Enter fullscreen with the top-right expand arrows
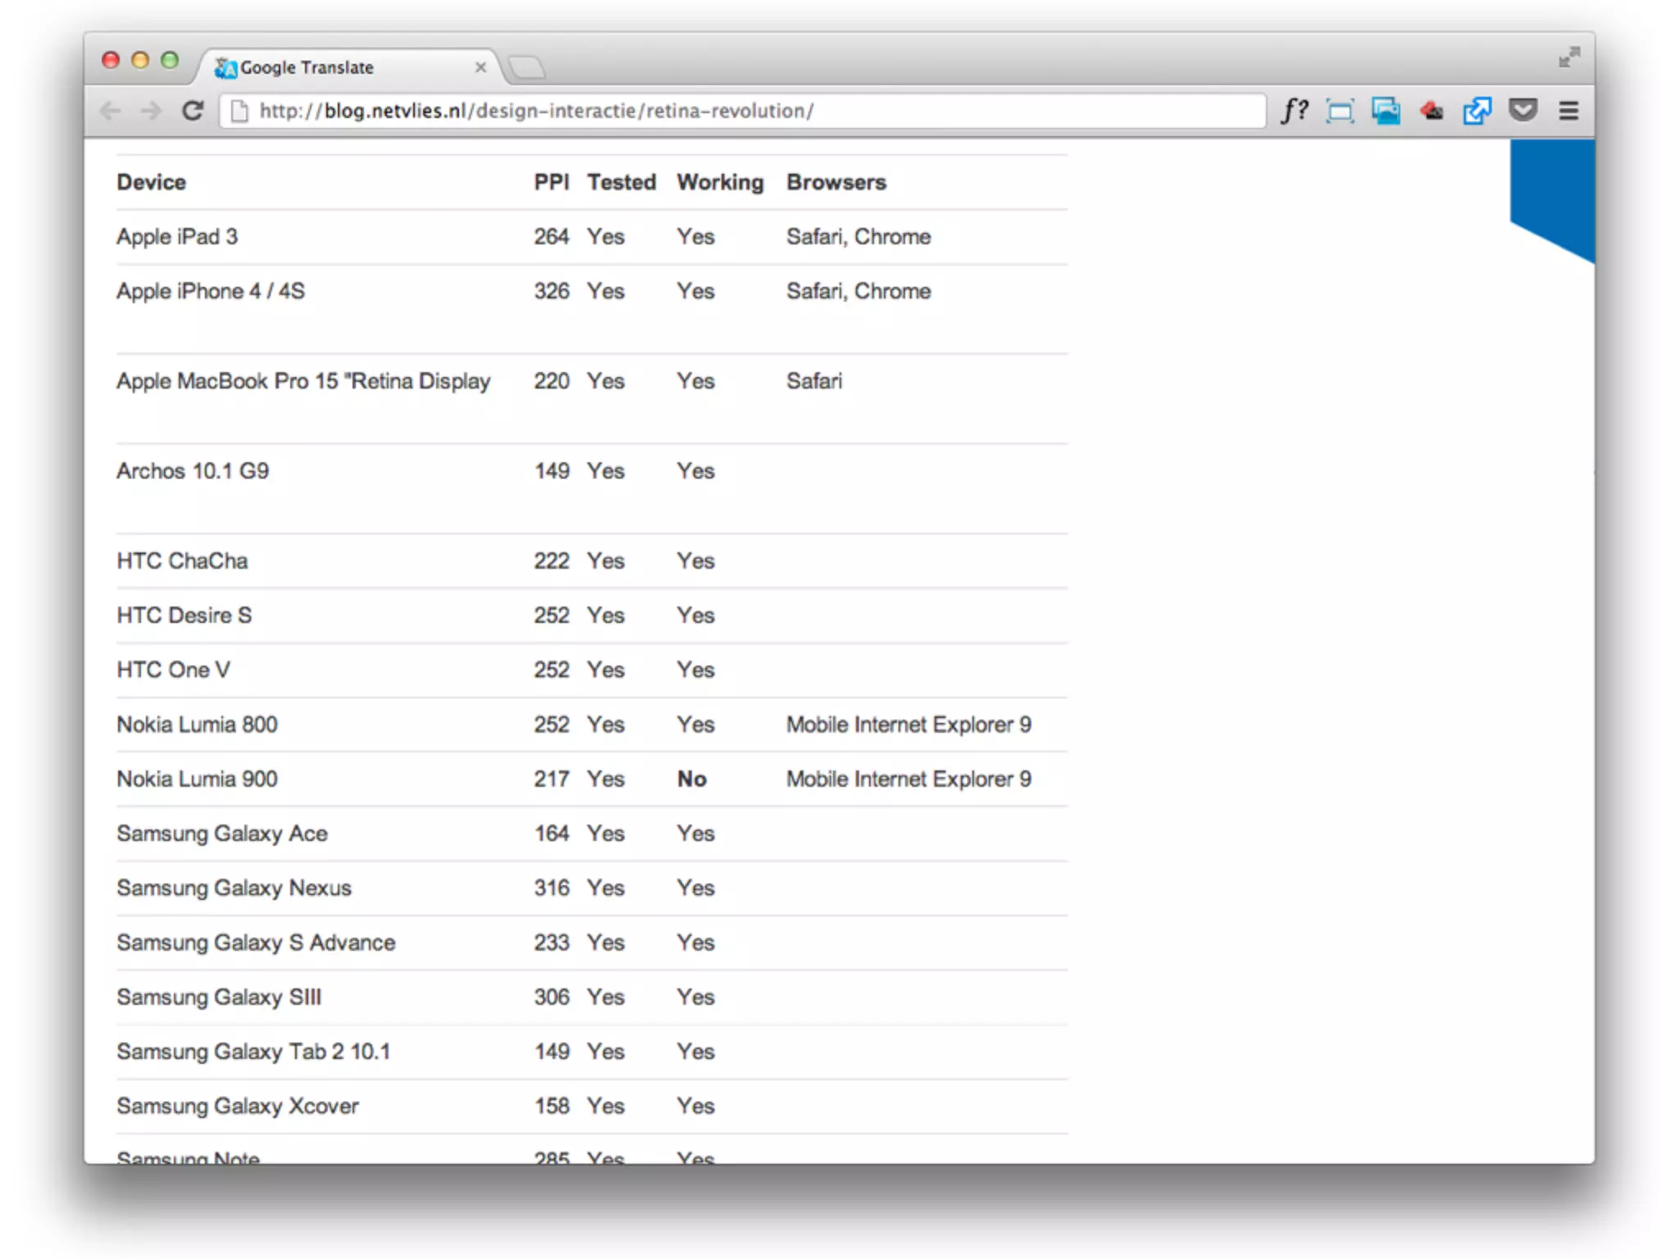This screenshot has width=1679, height=1259. click(1568, 57)
